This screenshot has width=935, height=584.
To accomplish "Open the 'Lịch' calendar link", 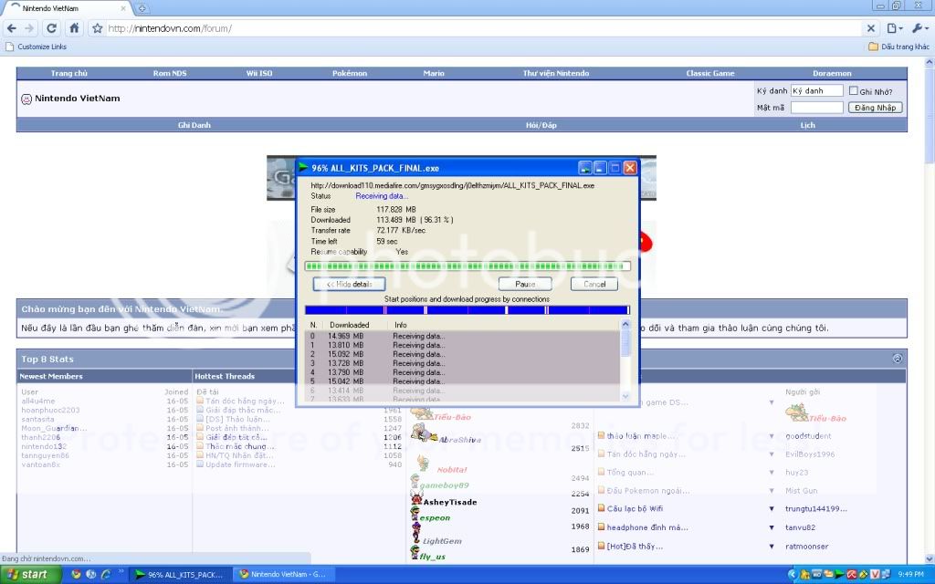I will click(807, 125).
